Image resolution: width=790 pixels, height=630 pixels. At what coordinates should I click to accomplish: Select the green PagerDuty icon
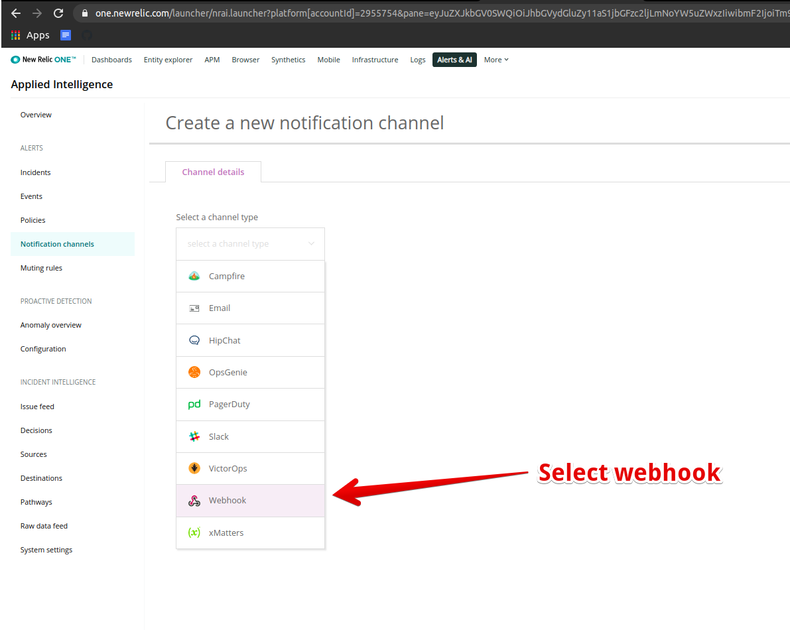tap(194, 405)
